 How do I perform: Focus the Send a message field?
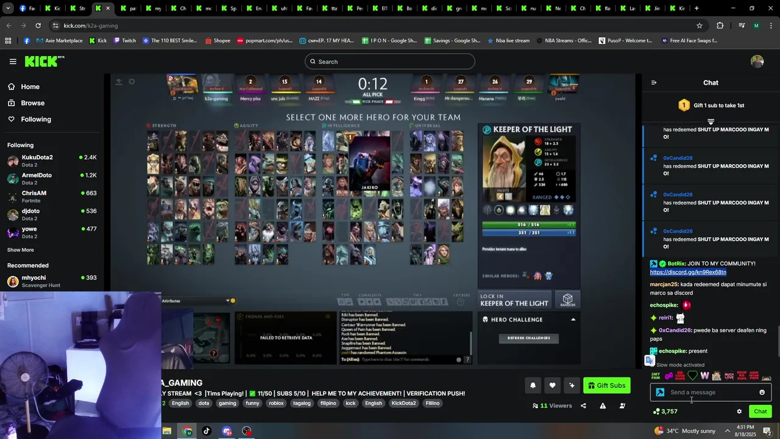click(711, 393)
